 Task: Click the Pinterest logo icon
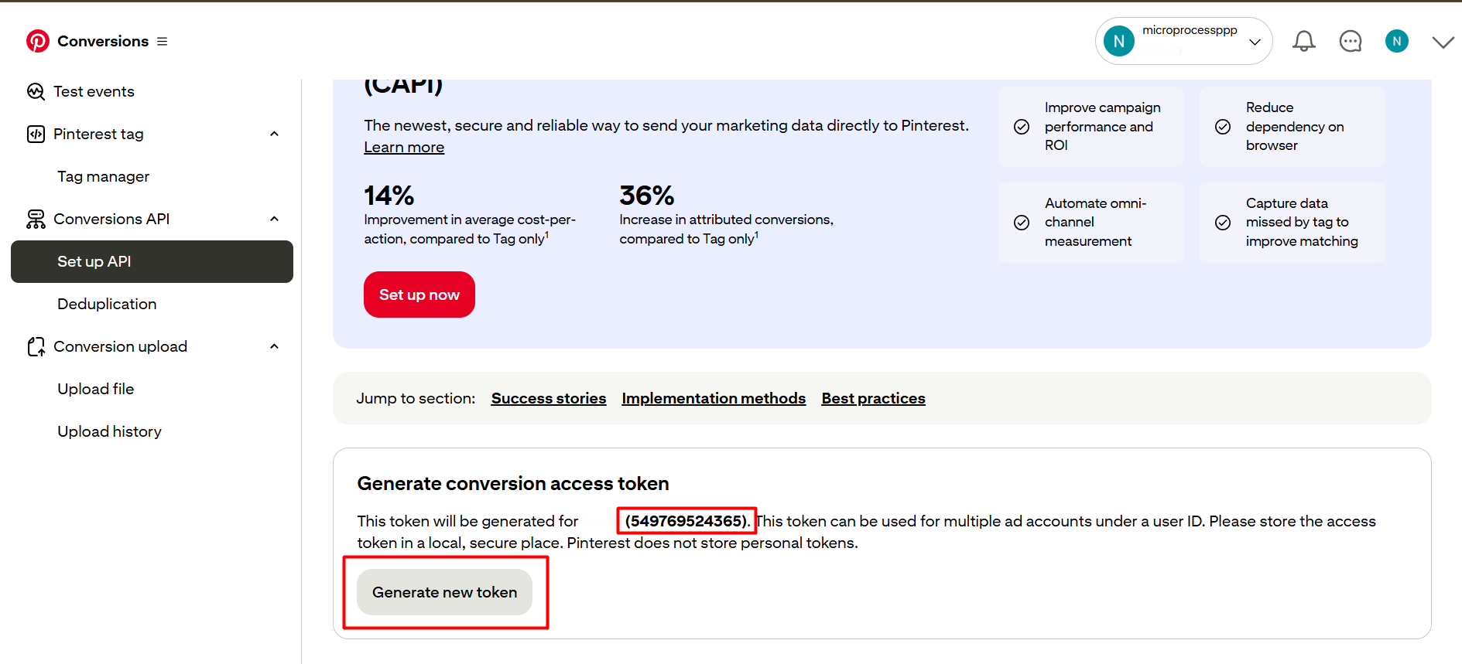tap(37, 41)
